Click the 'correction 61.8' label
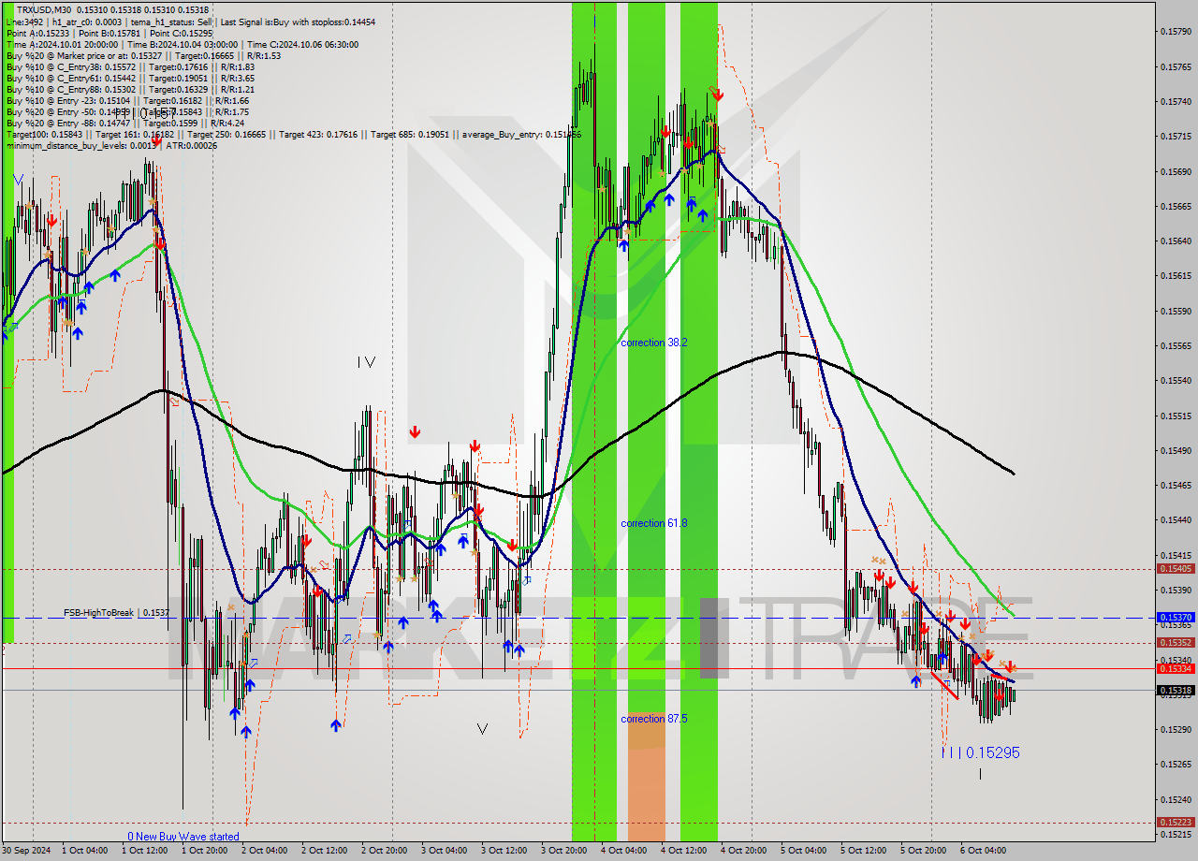This screenshot has height=861, width=1198. click(x=654, y=523)
